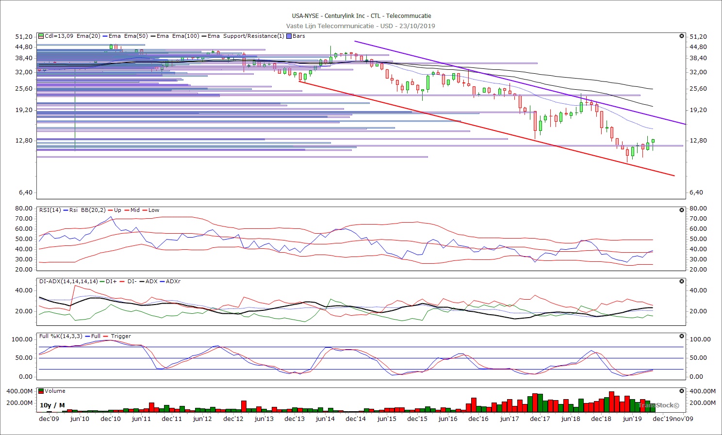Click the jun'18 date label
Image resolution: width=722 pixels, height=435 pixels.
571,419
